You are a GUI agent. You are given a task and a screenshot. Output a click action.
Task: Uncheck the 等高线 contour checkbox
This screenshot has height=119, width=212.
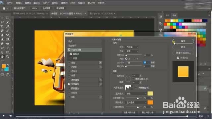point(71,54)
